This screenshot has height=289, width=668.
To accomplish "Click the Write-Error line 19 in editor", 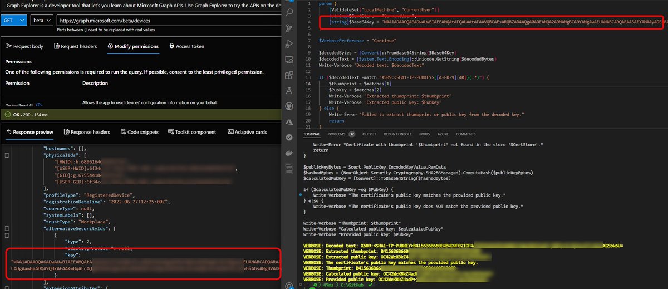I will 425,114.
